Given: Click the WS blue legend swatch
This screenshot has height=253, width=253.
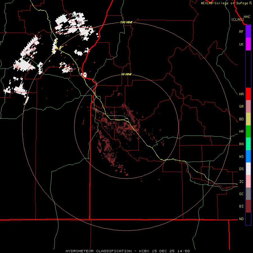Looking at the screenshot, I should [248, 156].
